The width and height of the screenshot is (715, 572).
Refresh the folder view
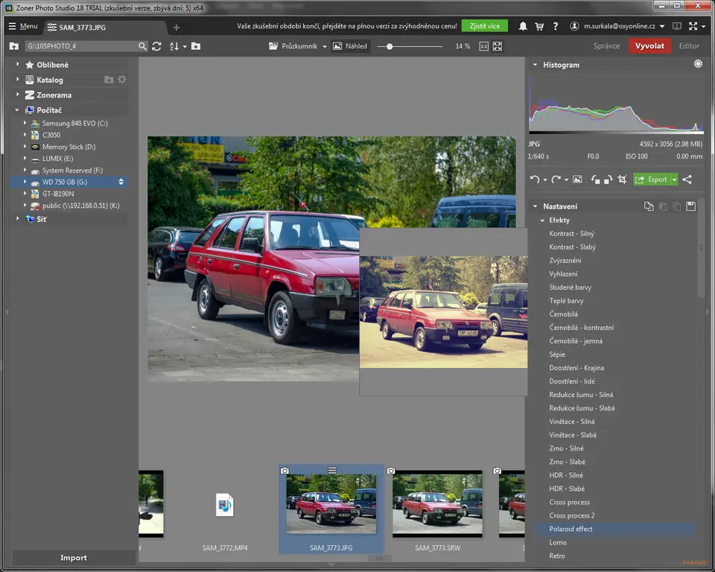point(156,46)
